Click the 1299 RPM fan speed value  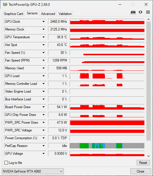point(58,60)
